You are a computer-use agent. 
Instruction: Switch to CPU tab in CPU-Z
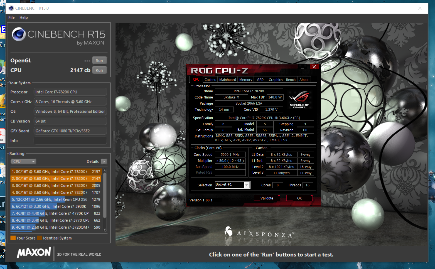[x=196, y=80]
